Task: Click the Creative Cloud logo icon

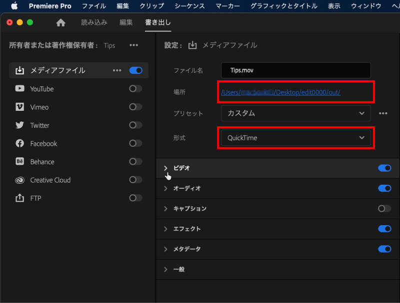Action: point(19,180)
